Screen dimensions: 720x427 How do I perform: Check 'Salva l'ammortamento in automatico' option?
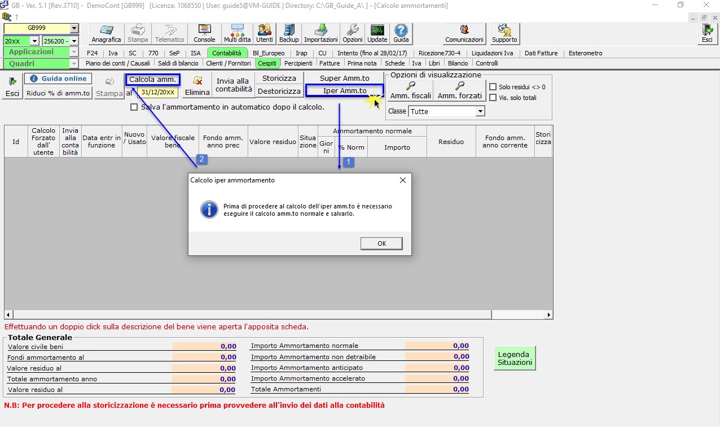tap(134, 107)
